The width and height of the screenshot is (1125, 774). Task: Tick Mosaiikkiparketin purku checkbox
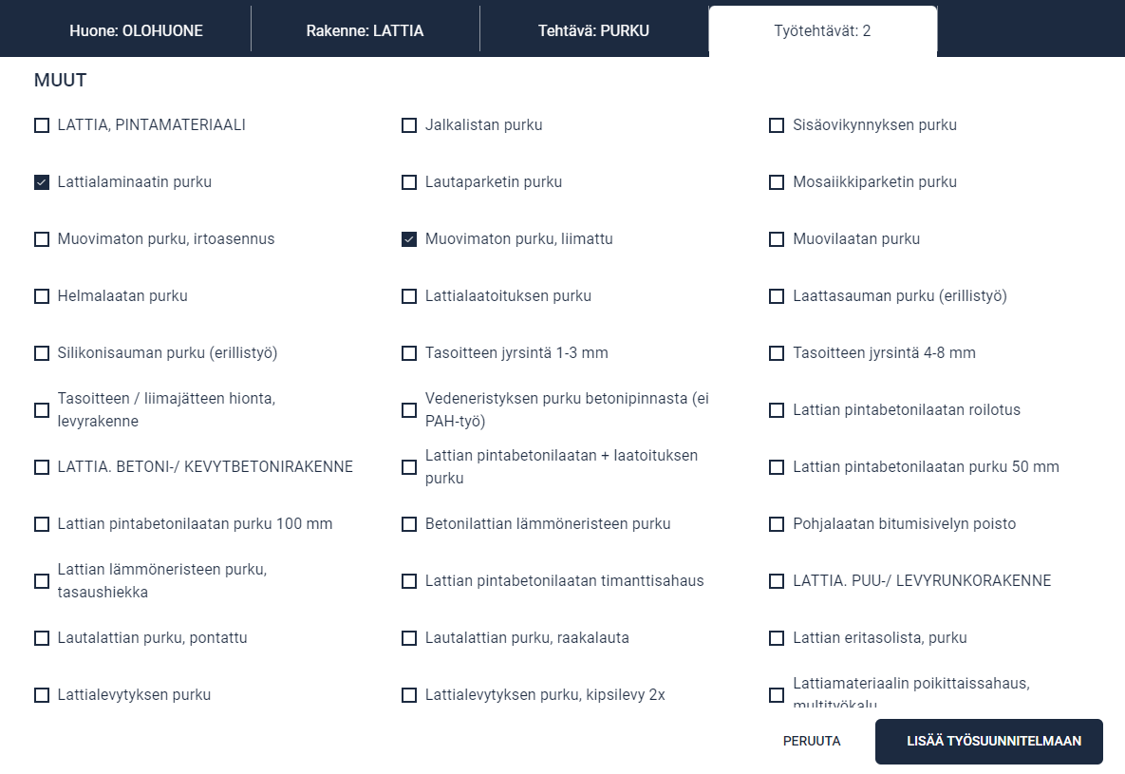pyautogui.click(x=777, y=182)
